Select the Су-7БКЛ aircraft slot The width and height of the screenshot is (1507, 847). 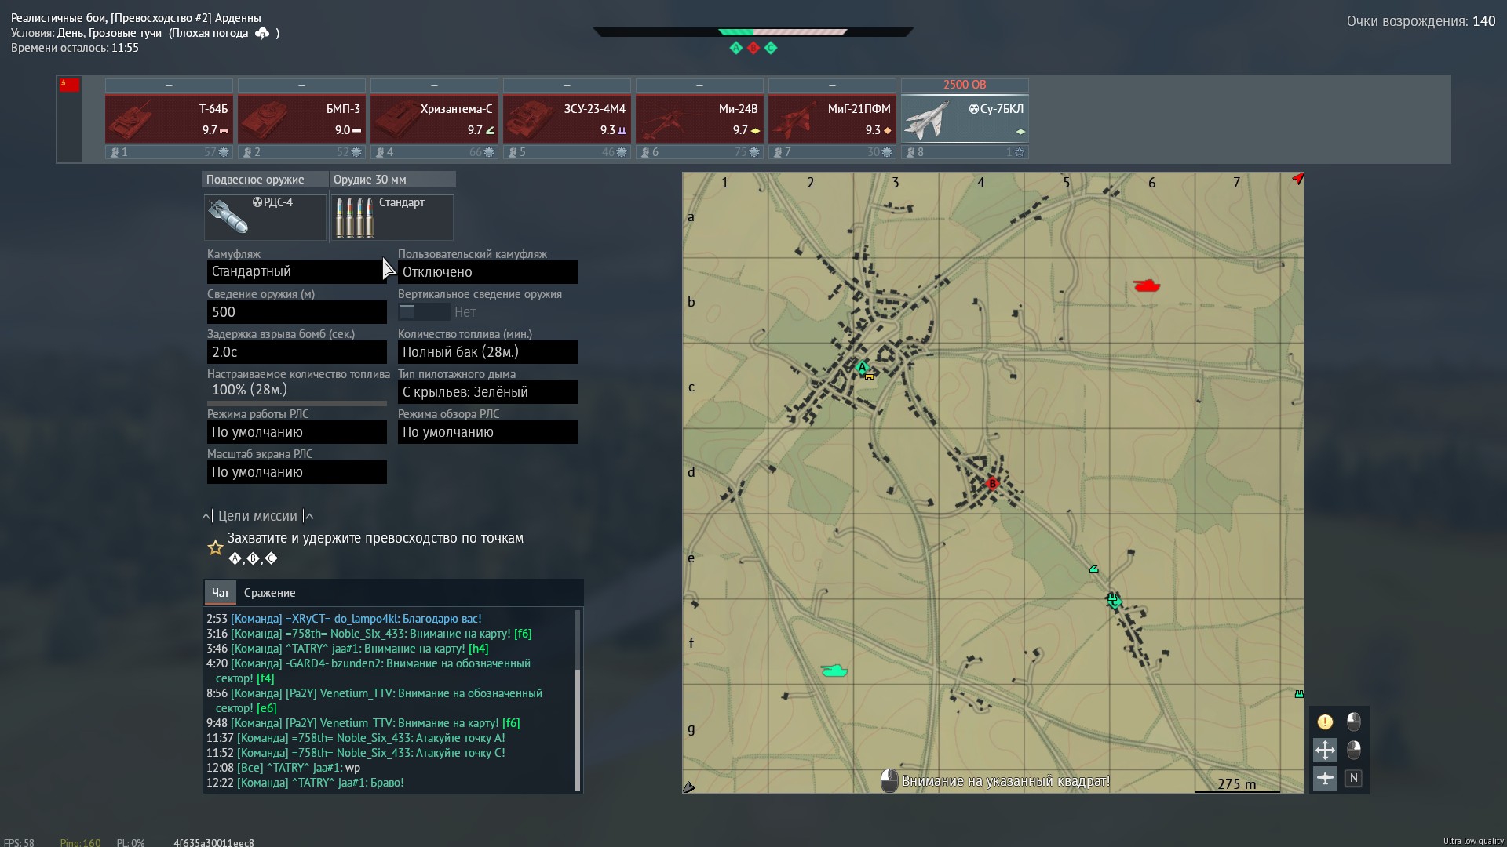pos(965,118)
